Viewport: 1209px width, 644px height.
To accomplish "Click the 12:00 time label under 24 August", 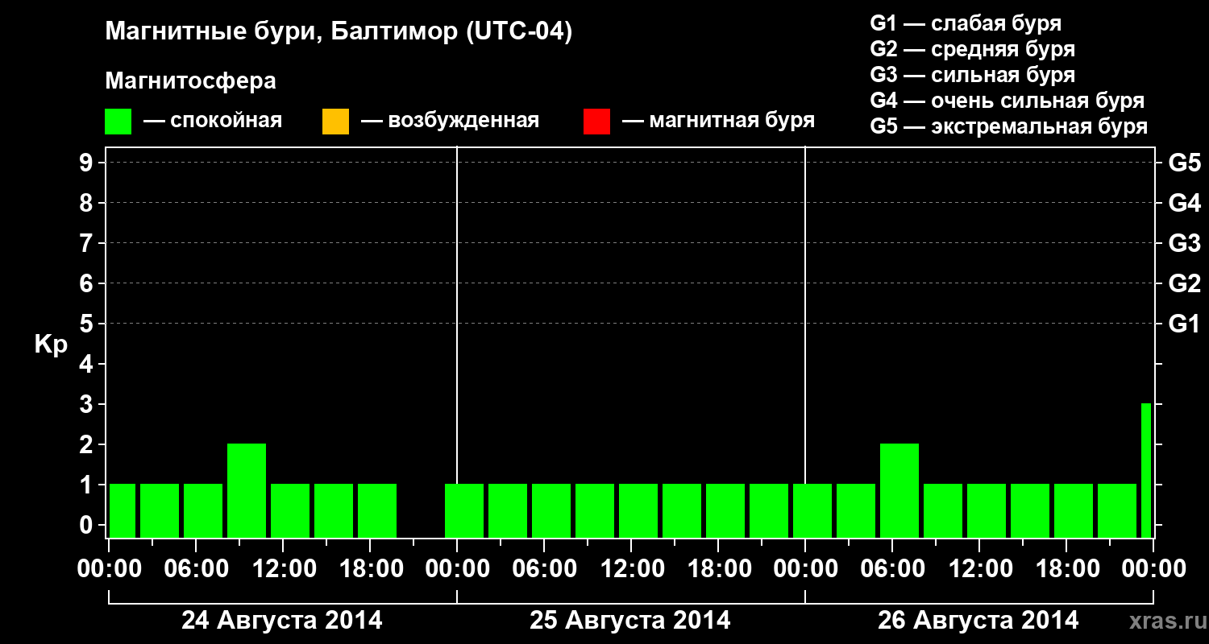I will [x=283, y=569].
